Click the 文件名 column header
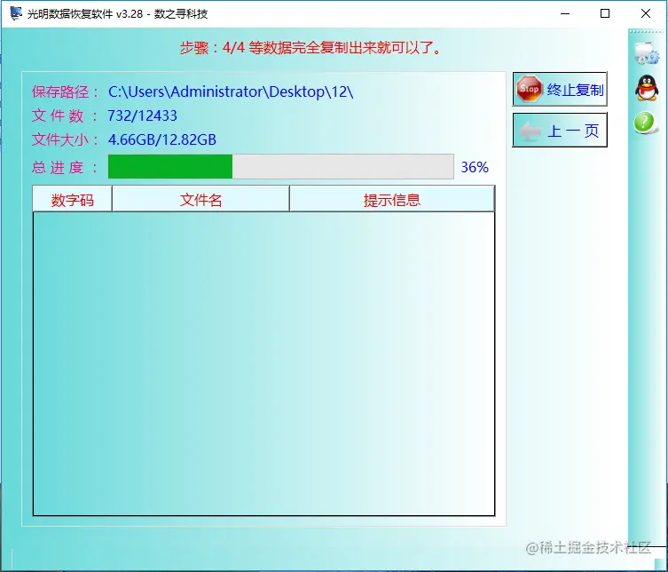The image size is (668, 572). tap(200, 199)
